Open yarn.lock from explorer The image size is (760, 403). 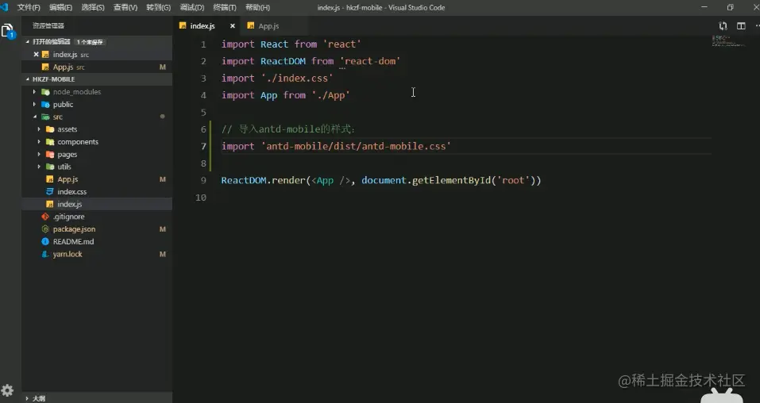point(97,255)
